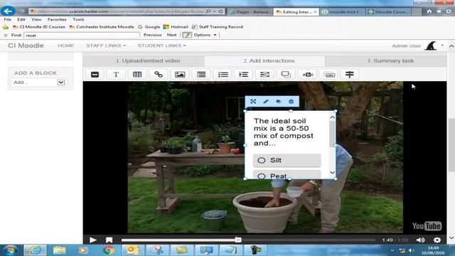The width and height of the screenshot is (455, 256).
Task: Open the Favorites menu
Action: tap(57, 19)
